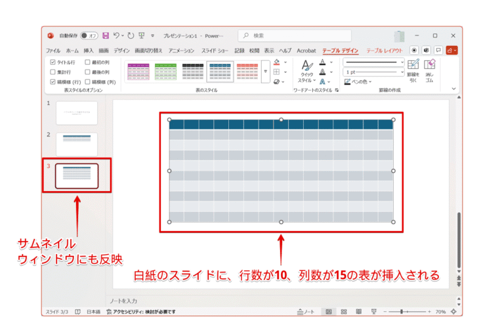Open shading fill bucket tool

point(277,62)
